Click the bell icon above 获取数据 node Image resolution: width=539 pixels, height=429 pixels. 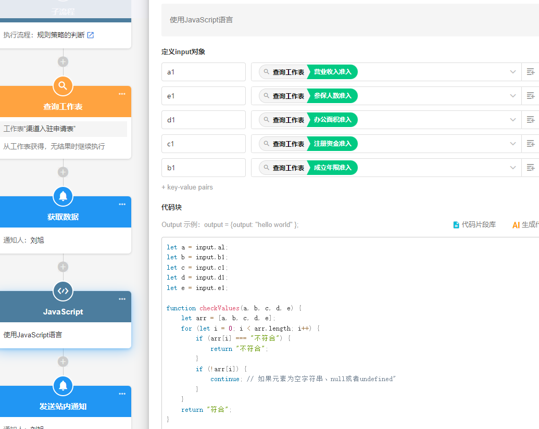[x=63, y=196]
